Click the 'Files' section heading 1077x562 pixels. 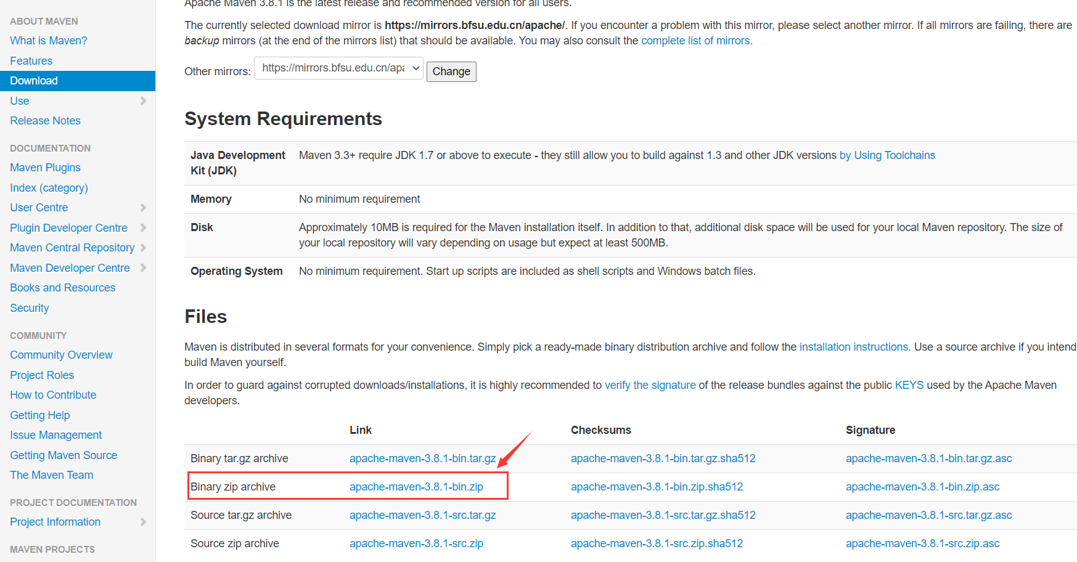pos(206,317)
